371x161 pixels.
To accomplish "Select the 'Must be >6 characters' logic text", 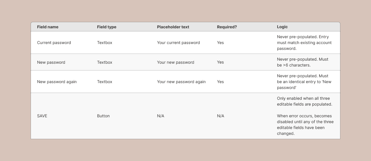I will [x=303, y=62].
